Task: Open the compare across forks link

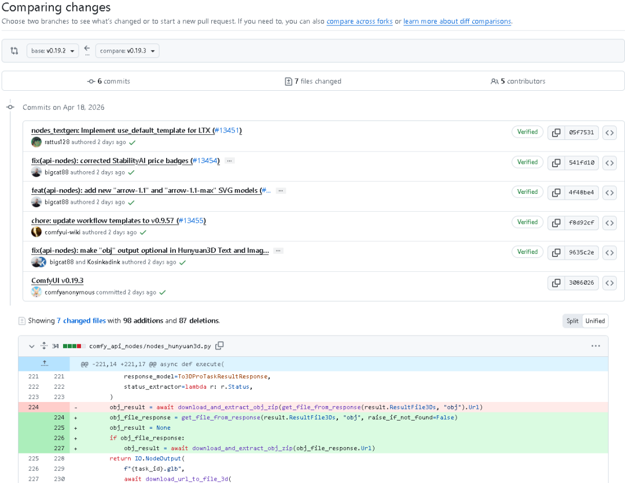Action: click(359, 21)
